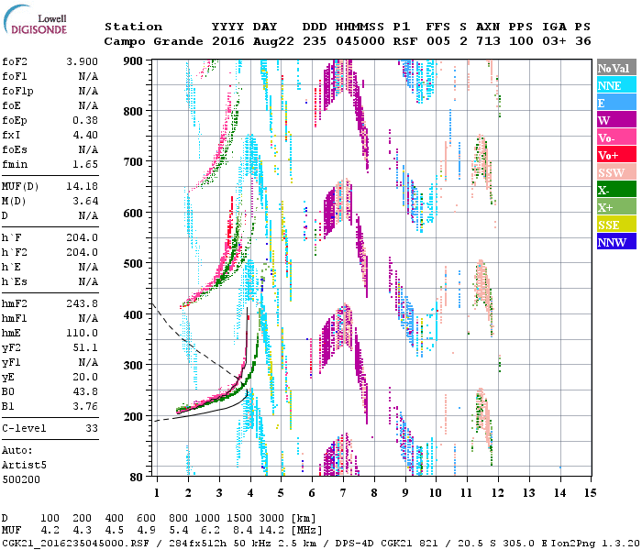Select the NoVal legend swatch

coord(616,68)
